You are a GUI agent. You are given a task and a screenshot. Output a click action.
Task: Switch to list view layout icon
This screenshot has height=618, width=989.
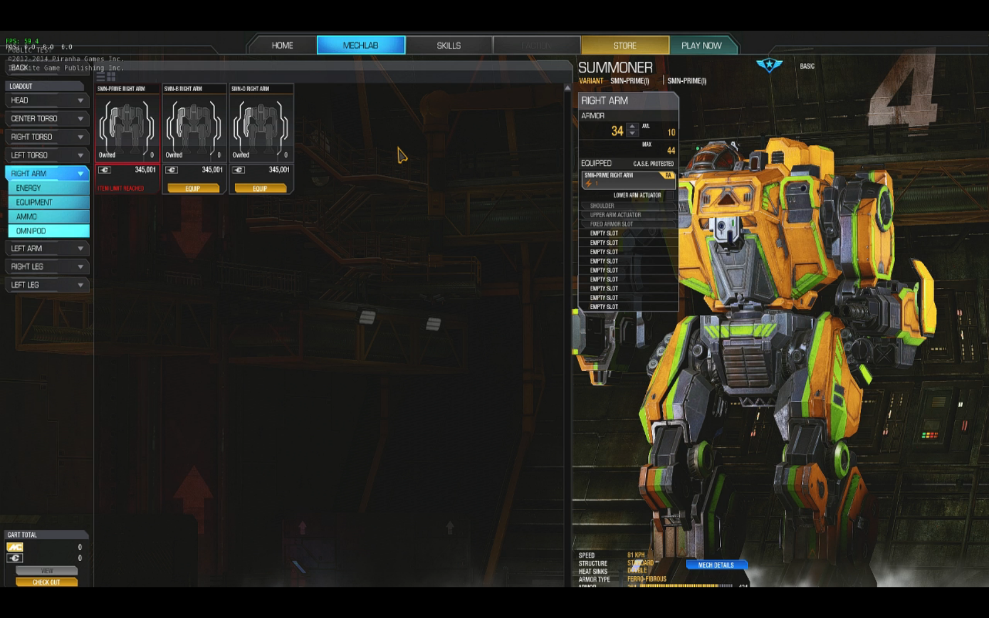101,77
